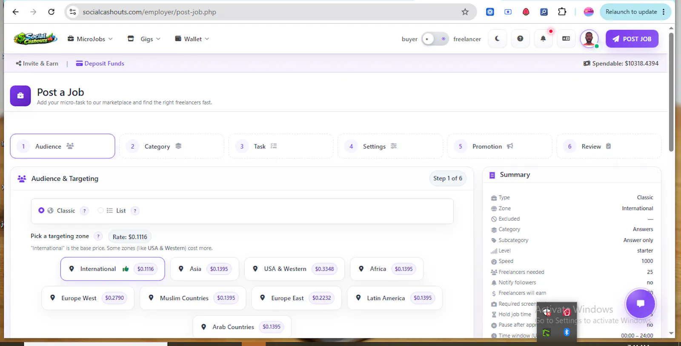
Task: Toggle dark mode moon icon
Action: (497, 39)
